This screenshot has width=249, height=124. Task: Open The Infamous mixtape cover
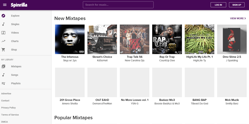tap(70, 39)
